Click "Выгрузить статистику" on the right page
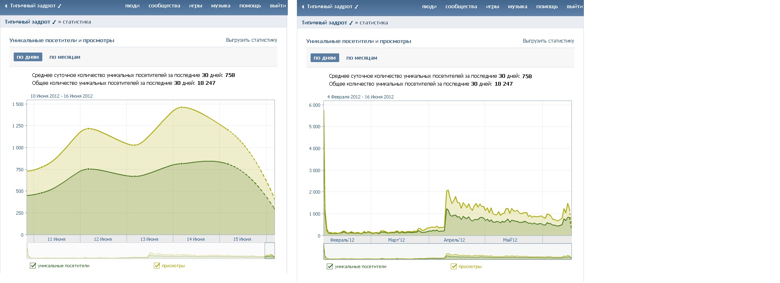Image resolution: width=780 pixels, height=283 pixels. pyautogui.click(x=549, y=41)
